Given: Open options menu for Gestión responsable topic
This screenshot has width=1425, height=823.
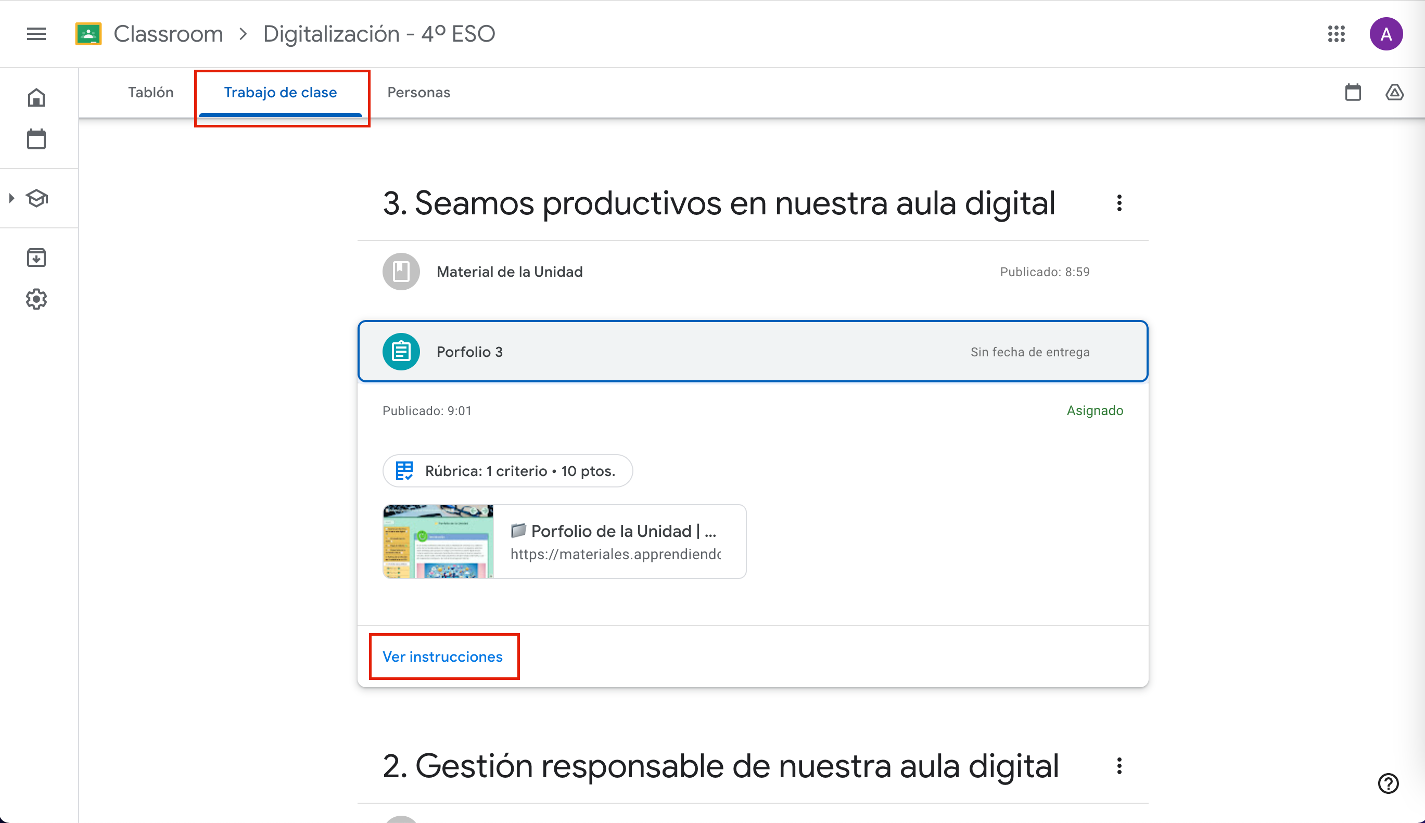Looking at the screenshot, I should [x=1119, y=766].
